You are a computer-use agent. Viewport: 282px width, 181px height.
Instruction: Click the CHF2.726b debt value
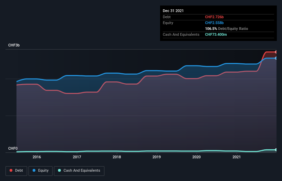click(x=214, y=17)
